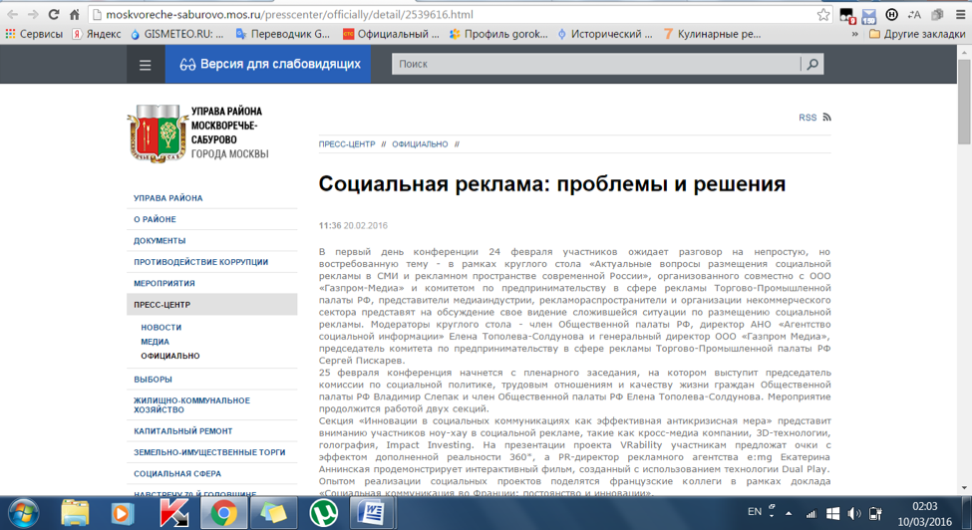
Task: Click the article date 20.02.2016
Action: point(366,226)
